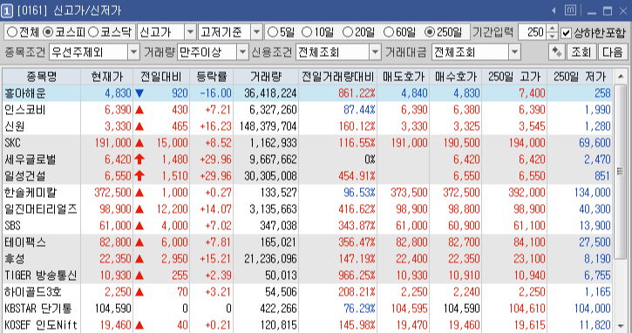The image size is (632, 333).
Task: Sort by 종목명 column header
Action: [42, 77]
